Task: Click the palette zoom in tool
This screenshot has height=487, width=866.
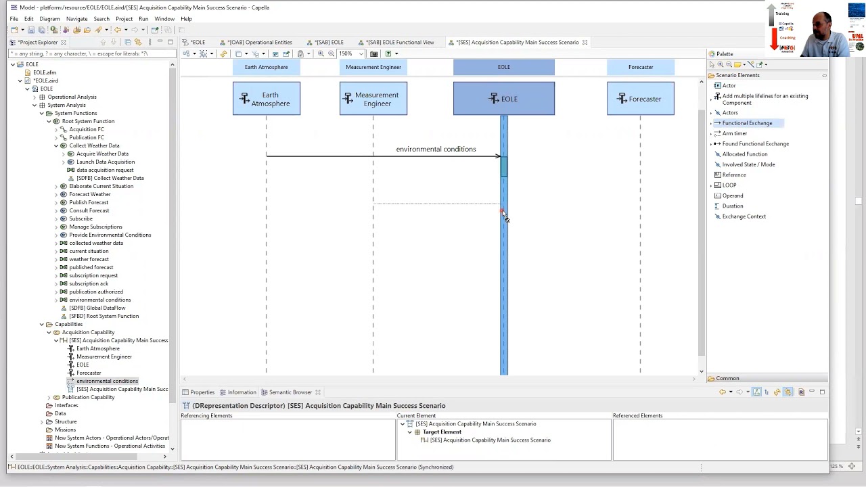Action: click(721, 64)
